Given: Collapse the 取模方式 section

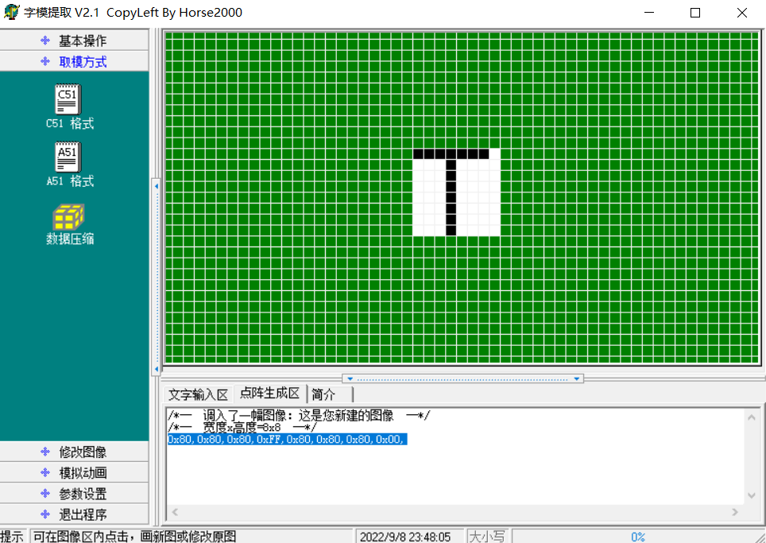Looking at the screenshot, I should pyautogui.click(x=75, y=61).
